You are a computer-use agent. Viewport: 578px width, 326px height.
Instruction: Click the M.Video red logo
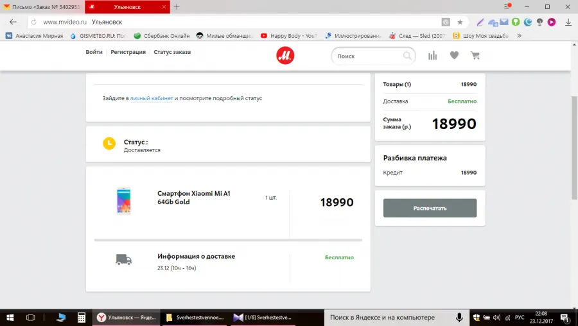point(285,56)
